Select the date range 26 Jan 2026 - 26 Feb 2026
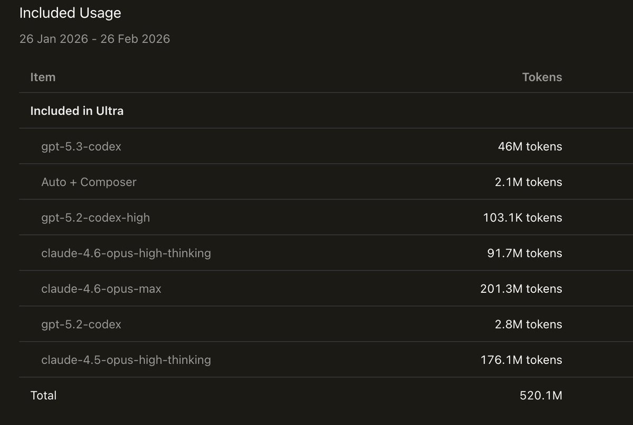 coord(95,39)
